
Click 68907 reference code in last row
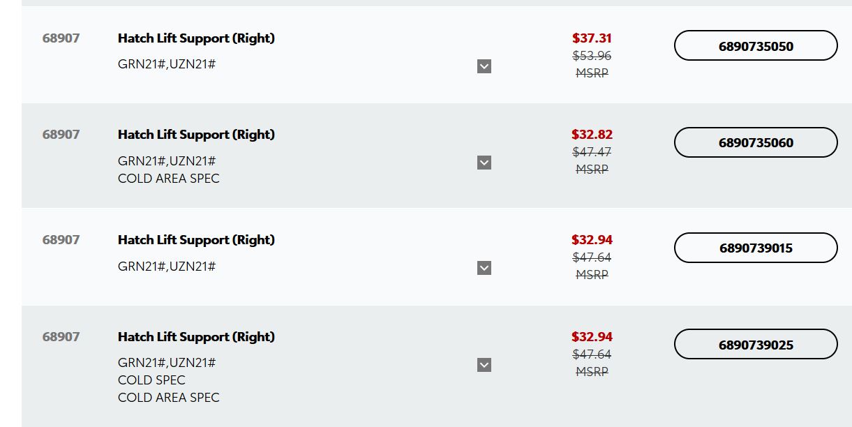pos(61,337)
